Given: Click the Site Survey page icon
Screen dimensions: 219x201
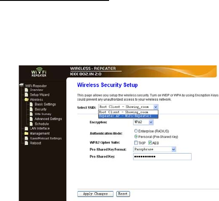Looking at the screenshot, I should click(31, 114).
